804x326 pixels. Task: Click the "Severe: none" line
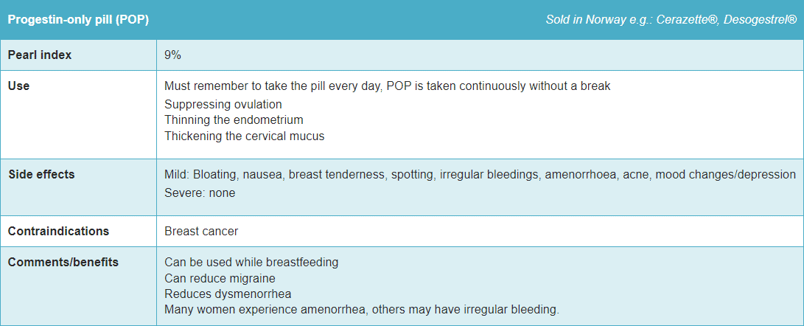[x=200, y=193]
